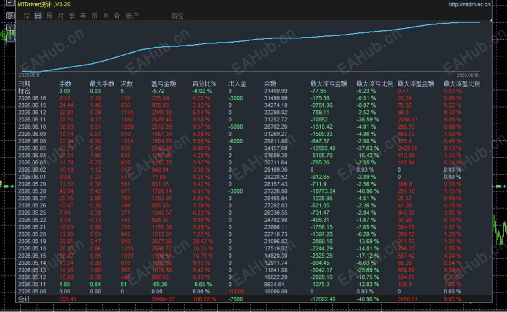This screenshot has width=507, height=312.
Task: Open the 备 notes tab
Action: 117,16
